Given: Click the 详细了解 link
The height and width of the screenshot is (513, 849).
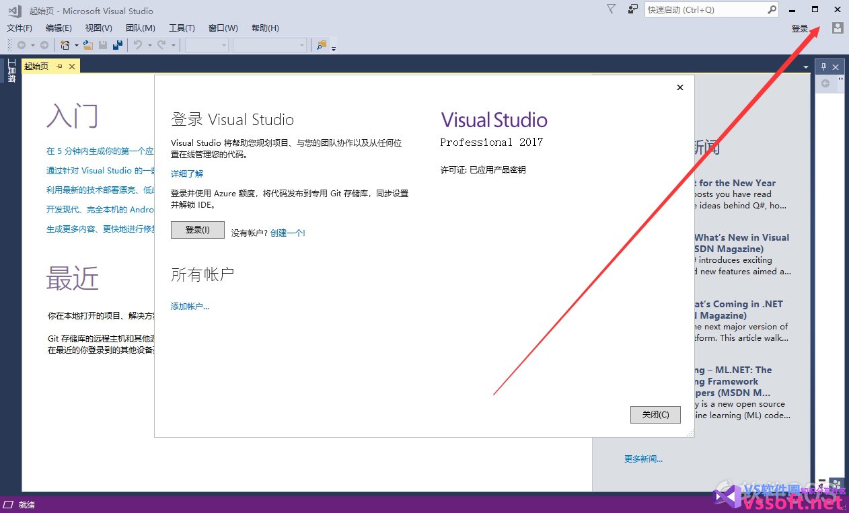Looking at the screenshot, I should point(187,173).
